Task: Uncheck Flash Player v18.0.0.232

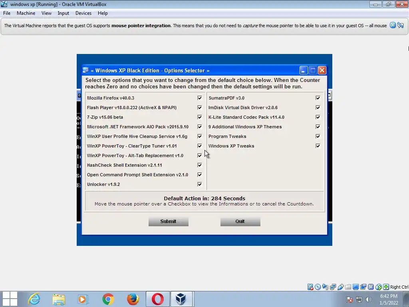Action: click(x=200, y=108)
